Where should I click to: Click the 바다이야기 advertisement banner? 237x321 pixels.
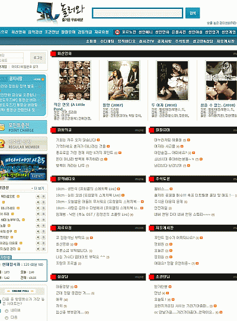pos(23,168)
